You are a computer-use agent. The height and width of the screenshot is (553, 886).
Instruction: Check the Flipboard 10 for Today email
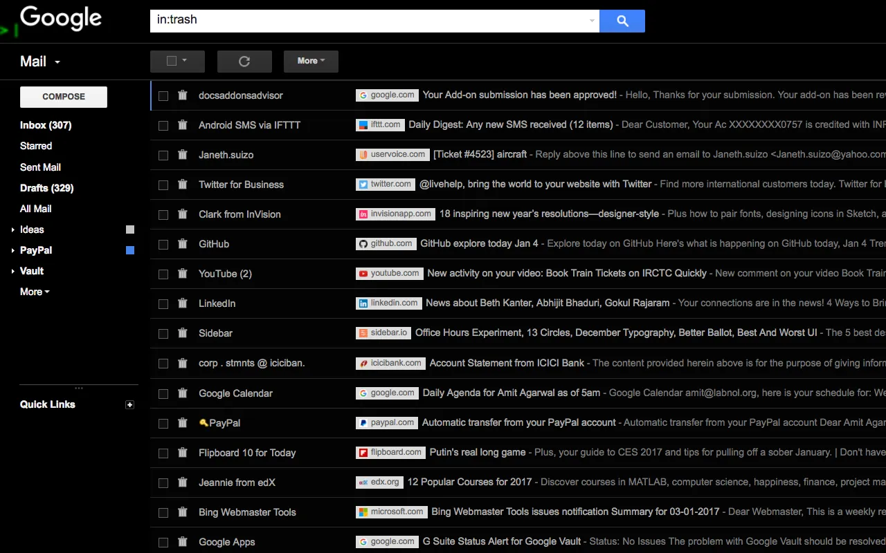coord(163,452)
